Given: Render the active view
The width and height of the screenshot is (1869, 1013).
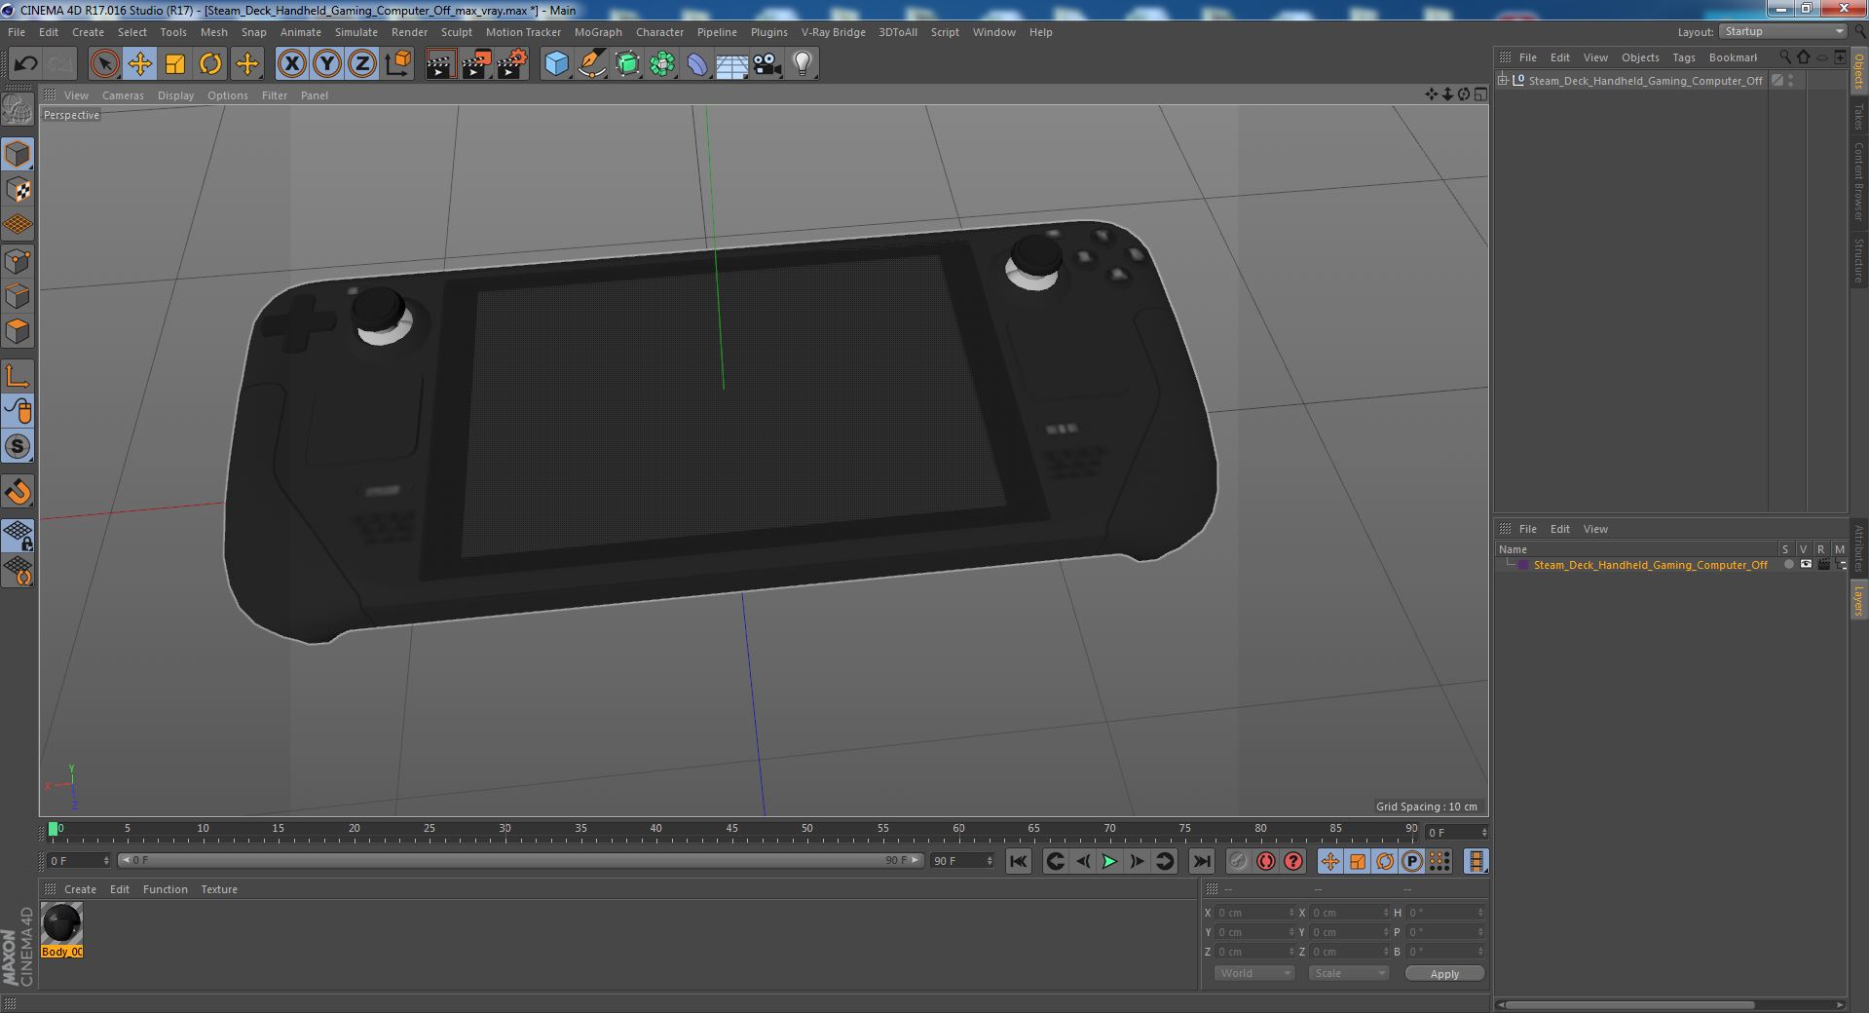Looking at the screenshot, I should [440, 64].
